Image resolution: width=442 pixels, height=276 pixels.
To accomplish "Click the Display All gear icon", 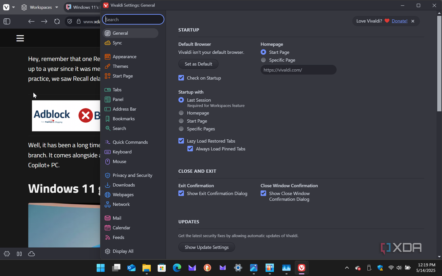I will [107, 251].
